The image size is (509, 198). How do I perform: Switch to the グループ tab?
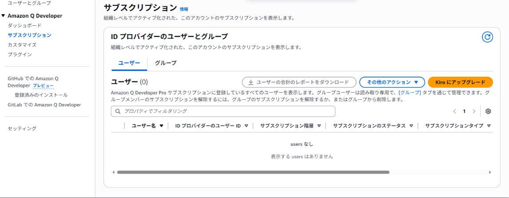point(165,63)
